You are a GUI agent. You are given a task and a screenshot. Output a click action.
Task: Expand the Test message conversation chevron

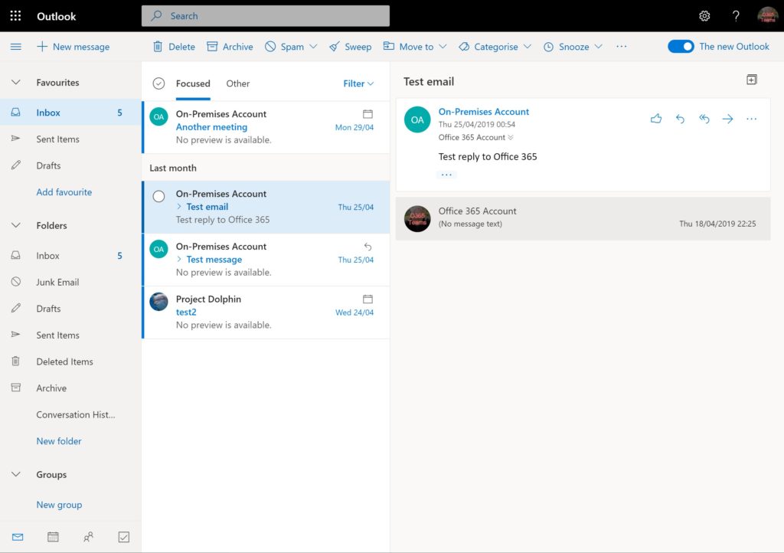[179, 259]
